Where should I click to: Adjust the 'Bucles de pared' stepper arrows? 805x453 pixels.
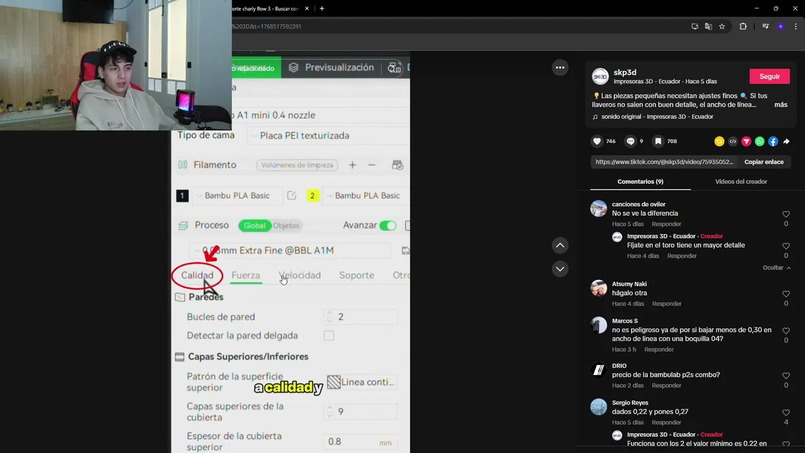click(x=328, y=317)
